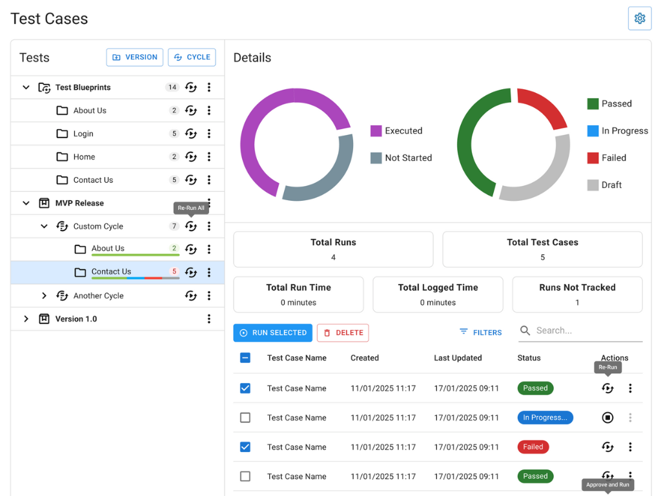Re-run highlighted Contact Us folder
Screen dimensions: 661x496
click(x=191, y=273)
